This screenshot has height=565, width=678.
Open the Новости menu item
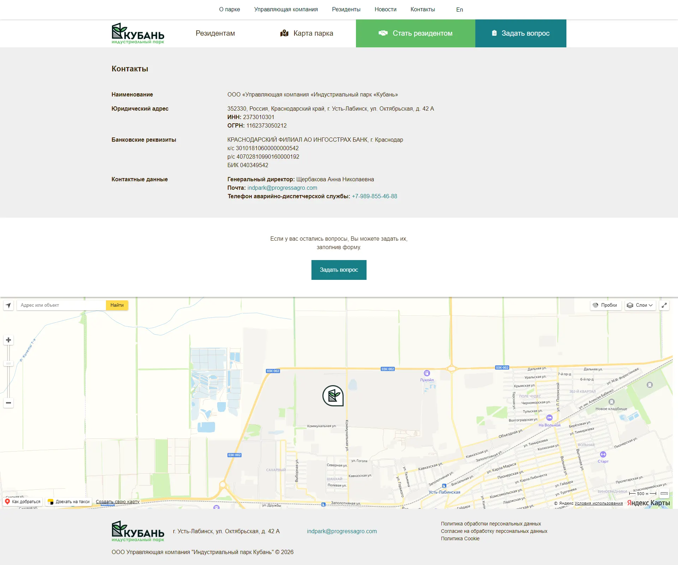[x=386, y=10]
